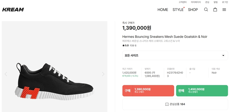The width and height of the screenshot is (232, 112).
Task: Open the shopping bag icon
Action: pyautogui.click(x=215, y=10)
